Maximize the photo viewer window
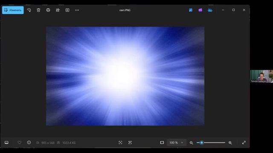This screenshot has width=273, height=153. pyautogui.click(x=233, y=10)
